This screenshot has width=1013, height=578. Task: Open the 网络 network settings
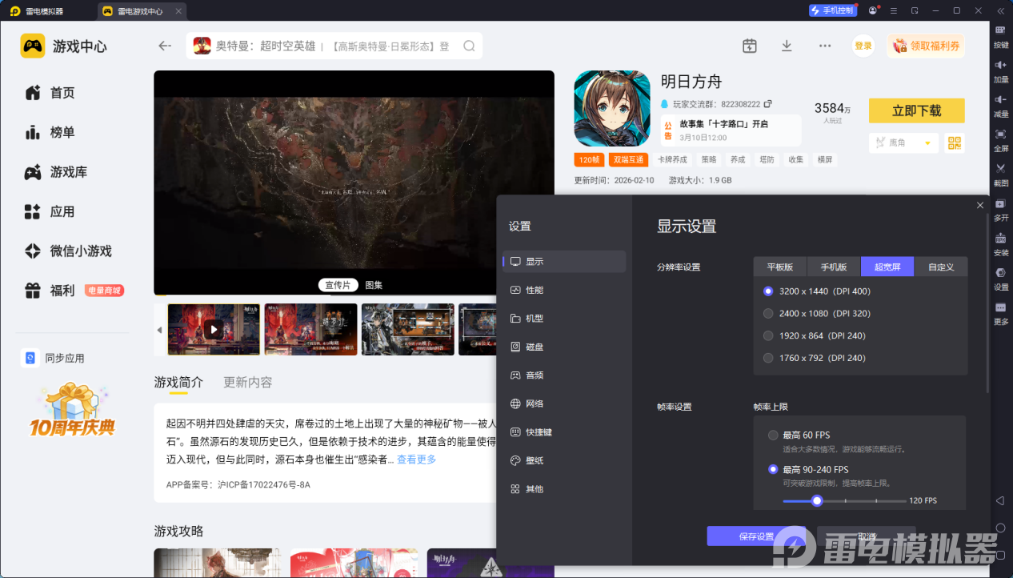(564, 403)
